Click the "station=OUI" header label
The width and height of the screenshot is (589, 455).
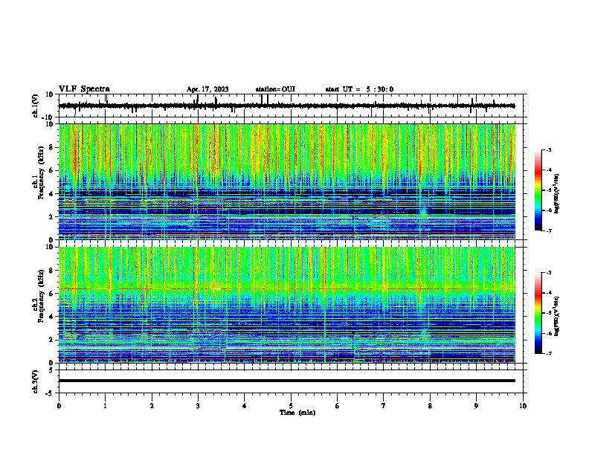coord(275,89)
